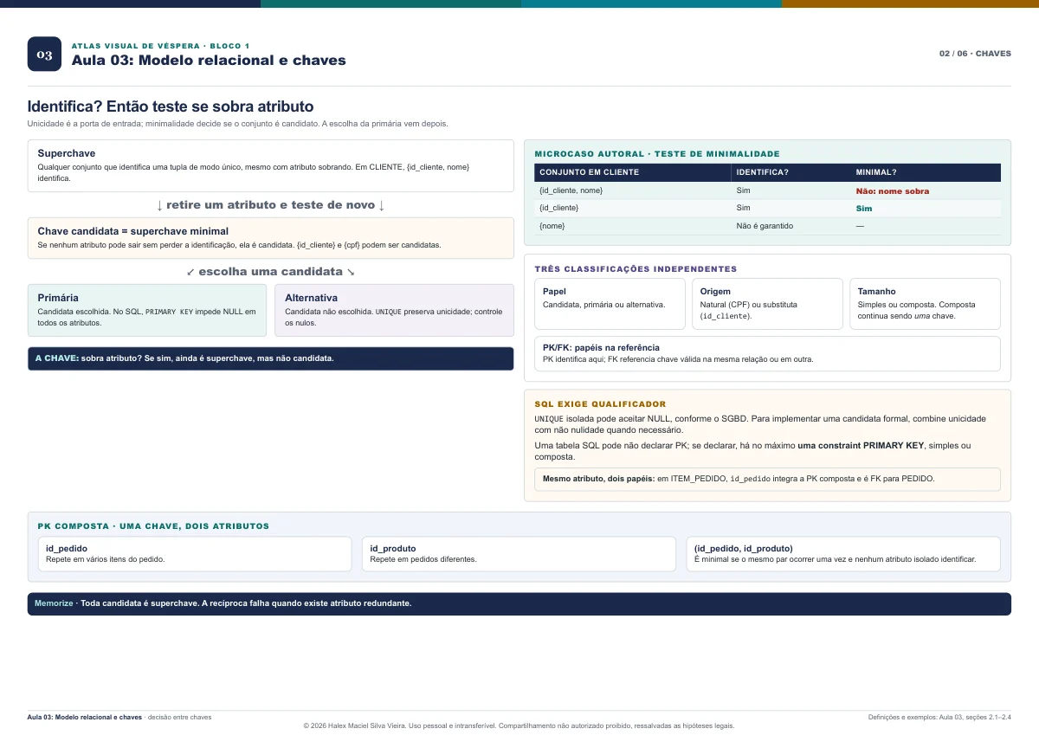Screen dimensions: 1039x735
Task: Select heading "Chave candidata = superchave minimal"
Action: click(133, 231)
